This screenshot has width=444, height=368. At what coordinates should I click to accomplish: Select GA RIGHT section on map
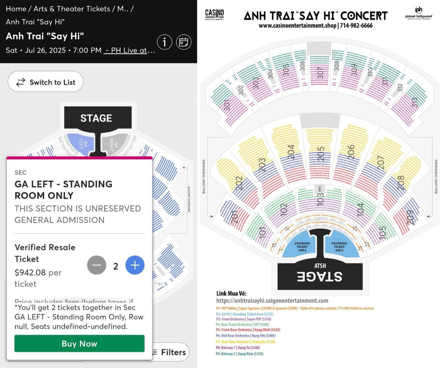tap(113, 144)
